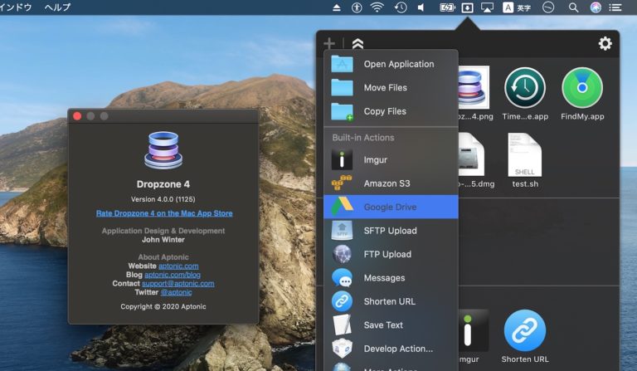Collapse the grid with double chevron icon

pos(357,44)
